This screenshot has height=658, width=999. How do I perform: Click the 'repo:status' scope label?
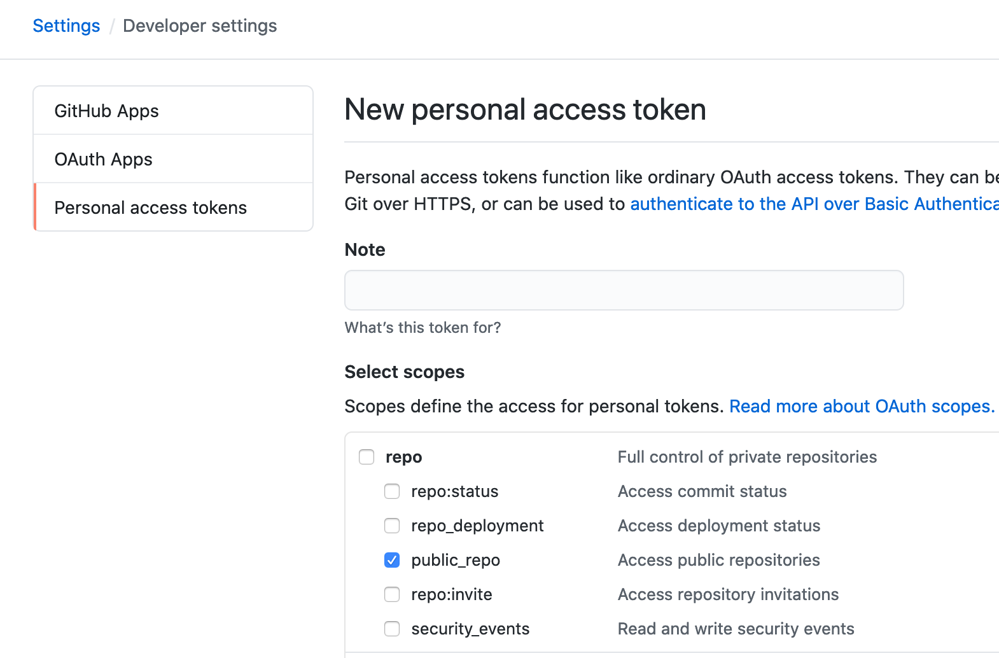(455, 492)
